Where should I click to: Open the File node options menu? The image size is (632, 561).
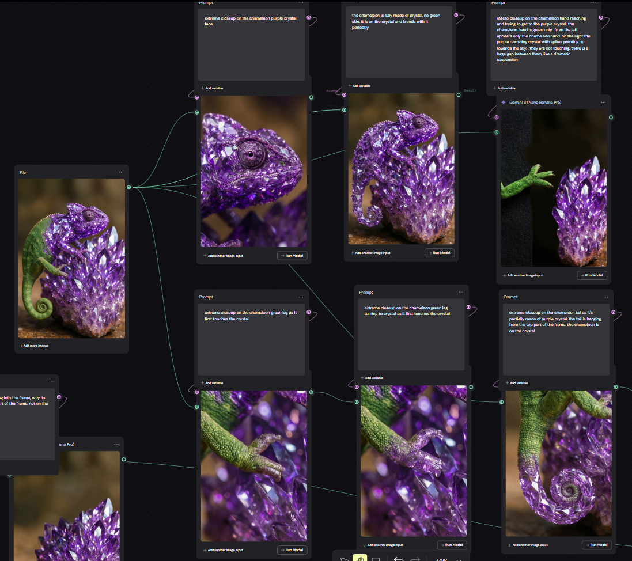point(122,172)
